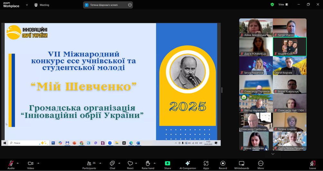Screen dimensions: 323x171
Task: Toggle the Video camera button
Action: tap(31, 165)
